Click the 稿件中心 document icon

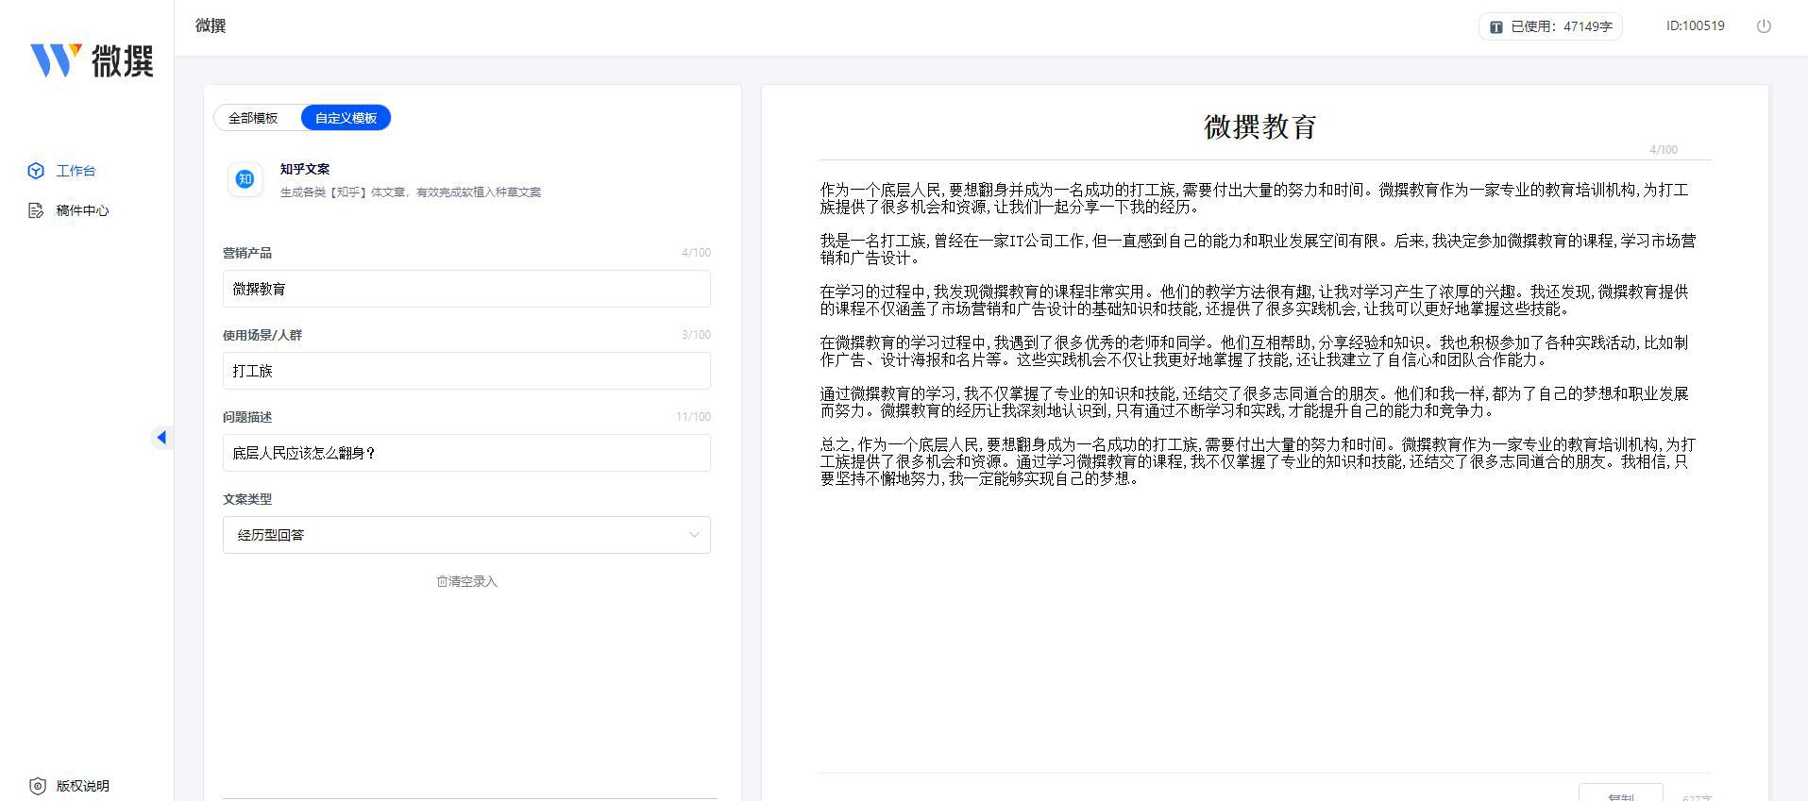pos(36,210)
